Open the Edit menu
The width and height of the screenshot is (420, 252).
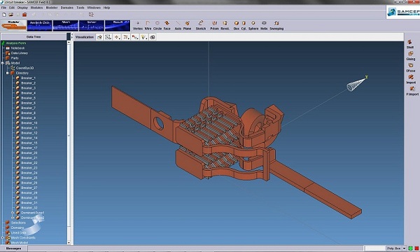tap(12, 8)
